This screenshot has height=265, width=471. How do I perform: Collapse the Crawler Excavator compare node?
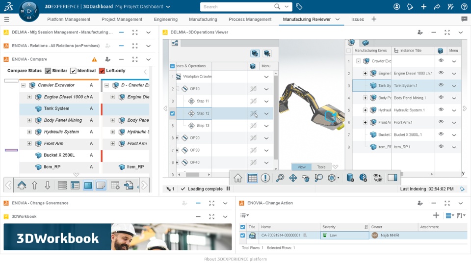[x=23, y=85]
